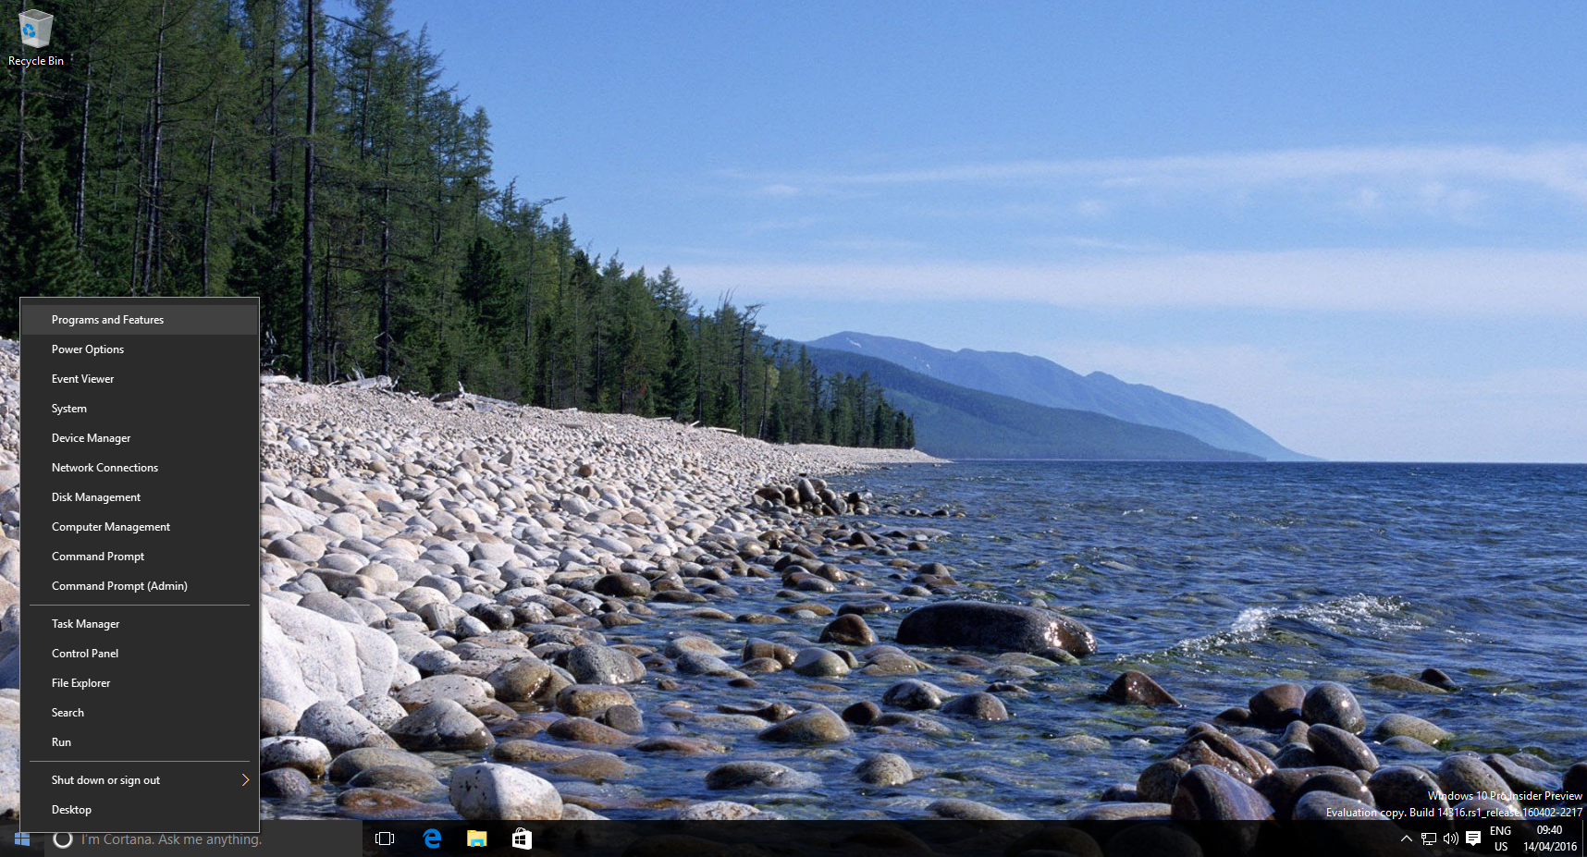Open Device Manager
The image size is (1587, 857).
[140, 438]
